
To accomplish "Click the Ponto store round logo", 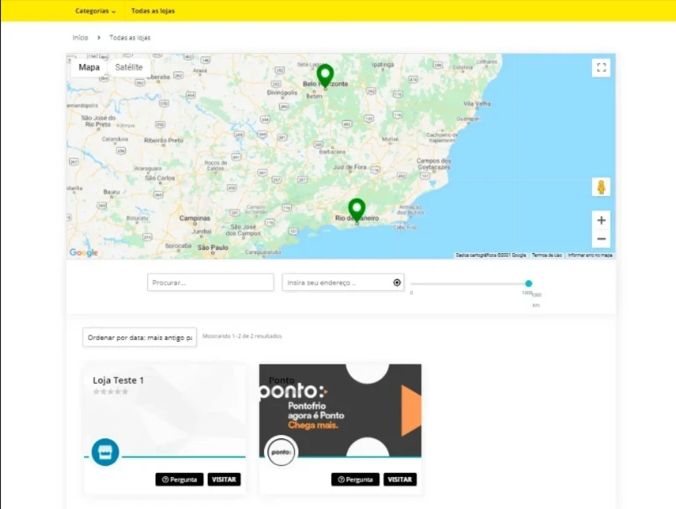I will pos(281,452).
